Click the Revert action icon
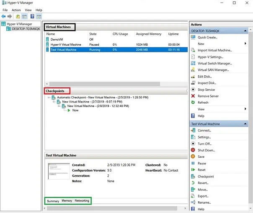 193,183
